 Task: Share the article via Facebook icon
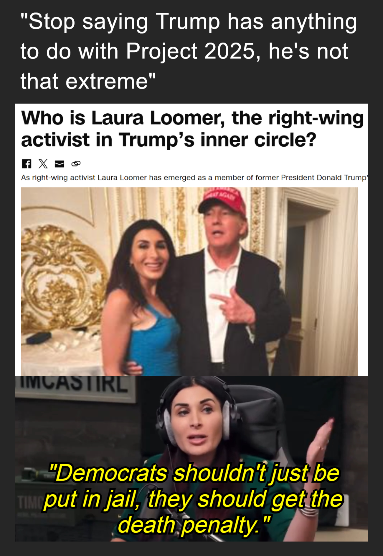(27, 164)
